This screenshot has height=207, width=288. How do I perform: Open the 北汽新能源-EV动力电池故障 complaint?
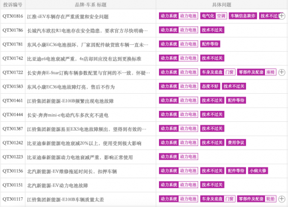click(x=58, y=186)
